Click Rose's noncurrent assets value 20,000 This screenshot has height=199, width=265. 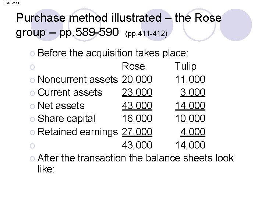[137, 79]
